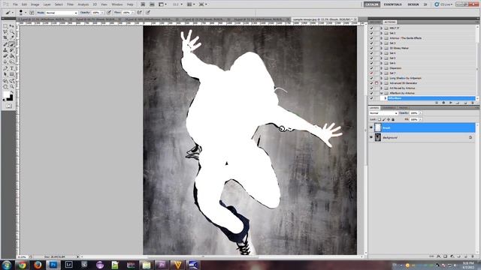This screenshot has width=481, height=270.
Task: Select the Eraser tool
Action: (x=5, y=56)
